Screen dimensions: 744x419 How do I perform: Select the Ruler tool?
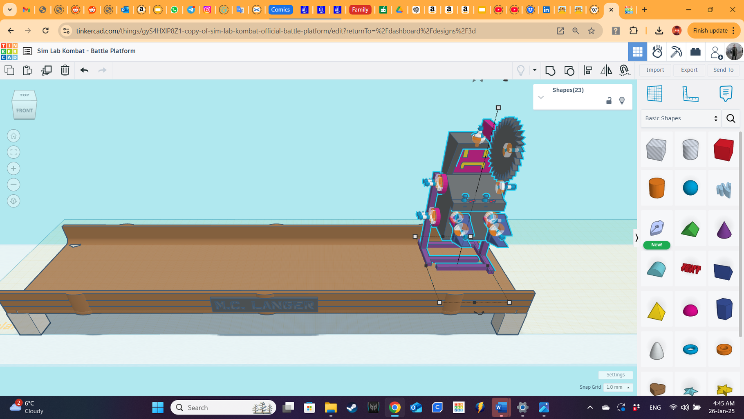coord(690,93)
